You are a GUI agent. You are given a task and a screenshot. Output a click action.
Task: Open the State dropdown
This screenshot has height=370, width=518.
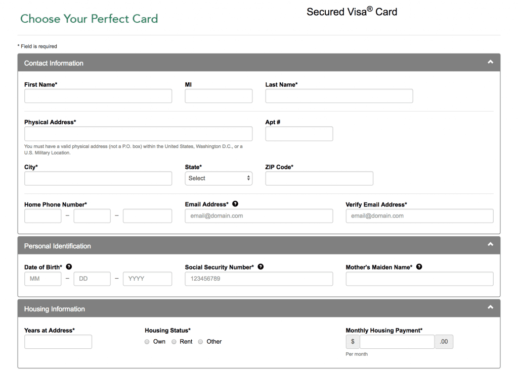click(x=219, y=178)
